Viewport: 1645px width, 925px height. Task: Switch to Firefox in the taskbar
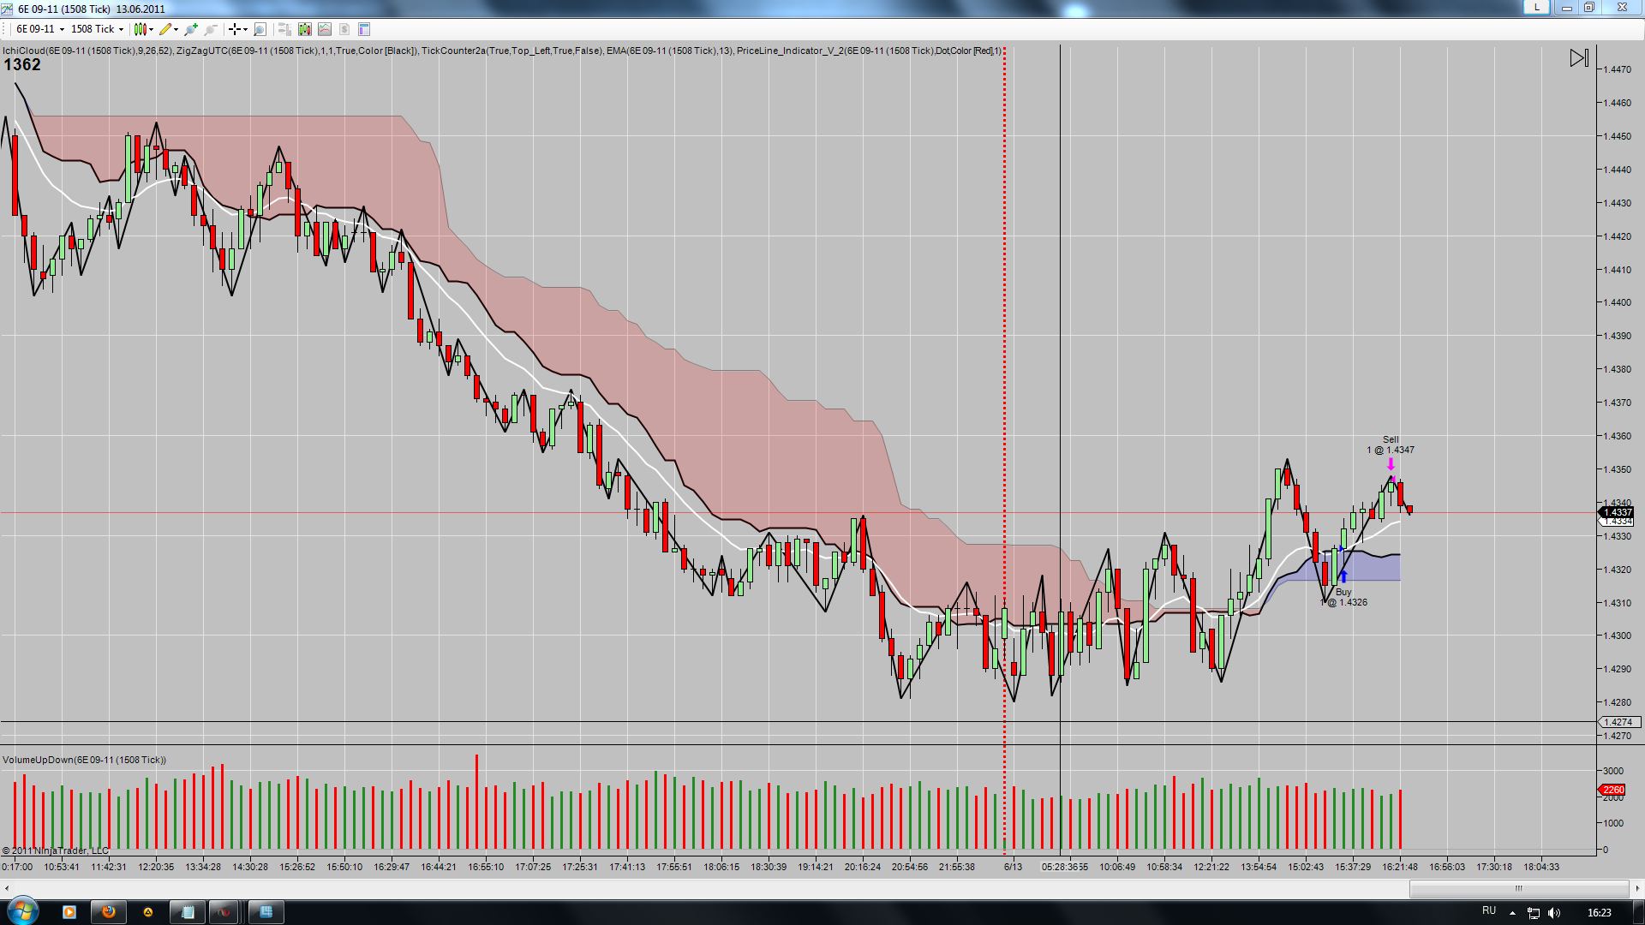[x=109, y=912]
